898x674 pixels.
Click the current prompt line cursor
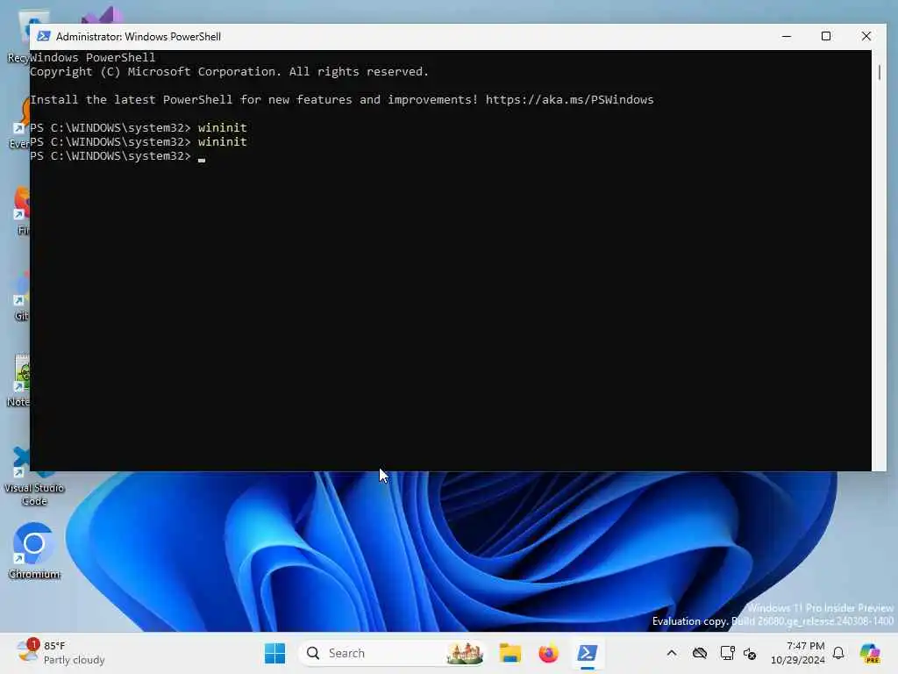click(x=202, y=160)
